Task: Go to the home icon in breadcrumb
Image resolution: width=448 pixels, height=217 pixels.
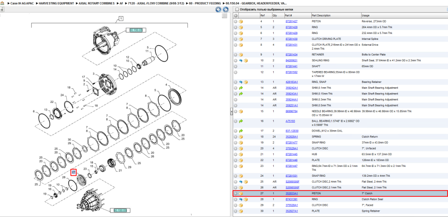Action: click(x=2, y=3)
